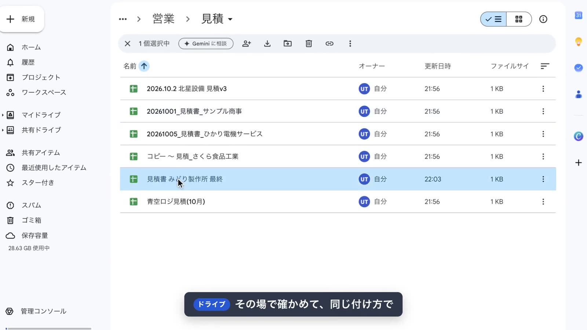Select file 20261005_見積書_ひかり電機サービス

click(x=338, y=134)
